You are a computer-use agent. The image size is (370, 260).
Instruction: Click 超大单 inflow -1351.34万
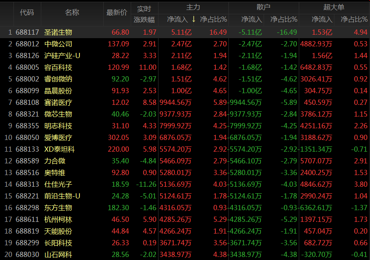tap(315, 149)
